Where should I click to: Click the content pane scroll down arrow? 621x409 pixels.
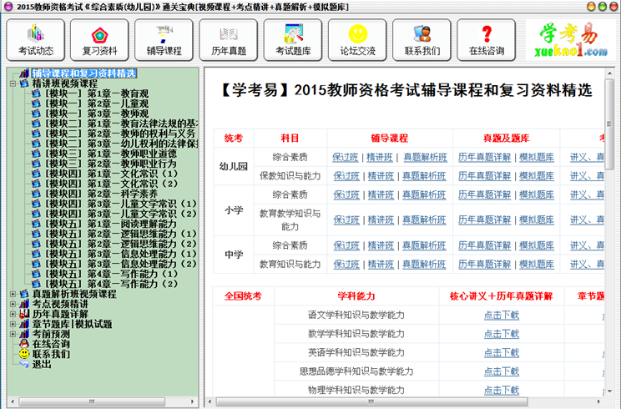coord(609,391)
